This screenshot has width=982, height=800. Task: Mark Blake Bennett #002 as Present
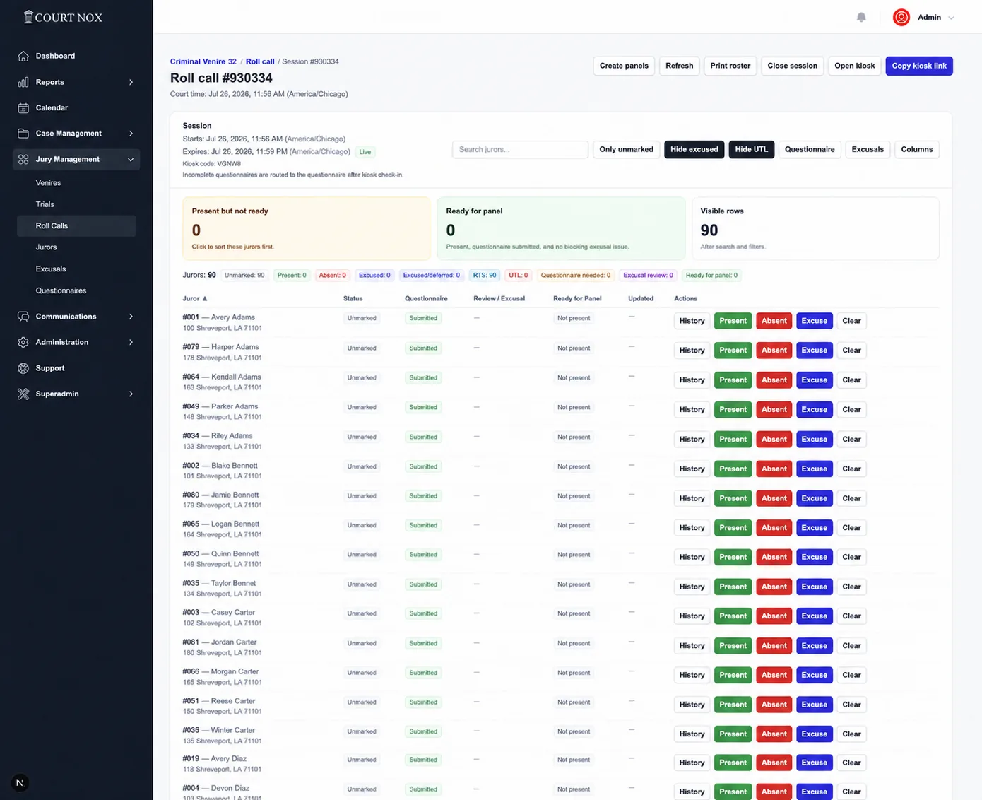coord(733,469)
